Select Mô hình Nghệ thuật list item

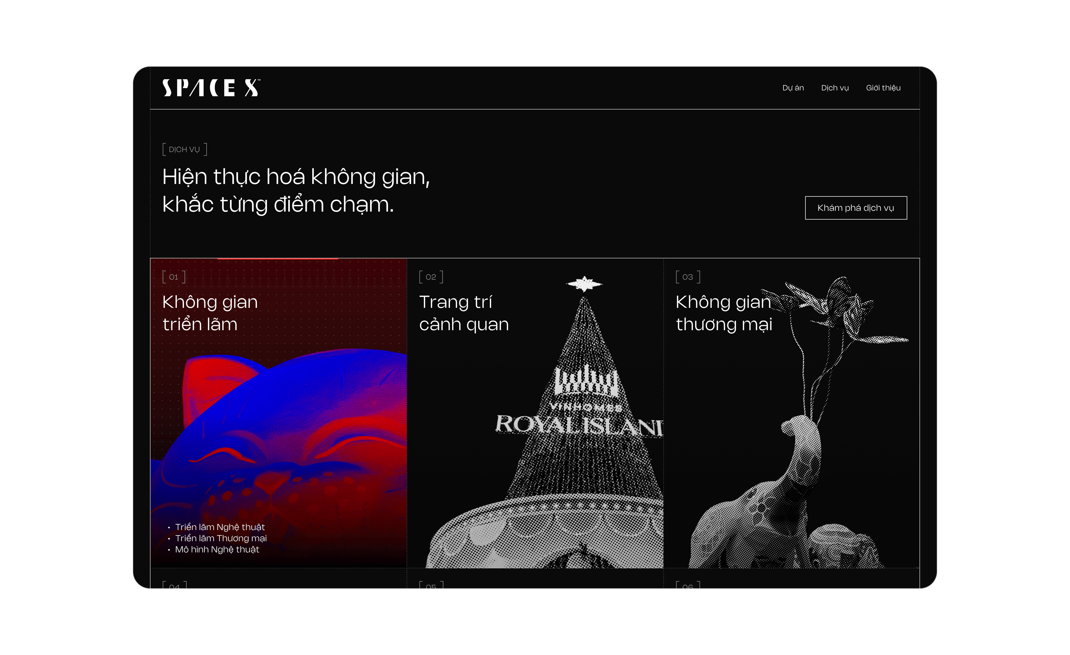(x=217, y=549)
